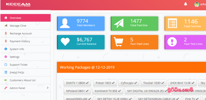Viewport: 206px width, 100px height.
Task: Open the Overview menu item
Action: tap(25, 18)
